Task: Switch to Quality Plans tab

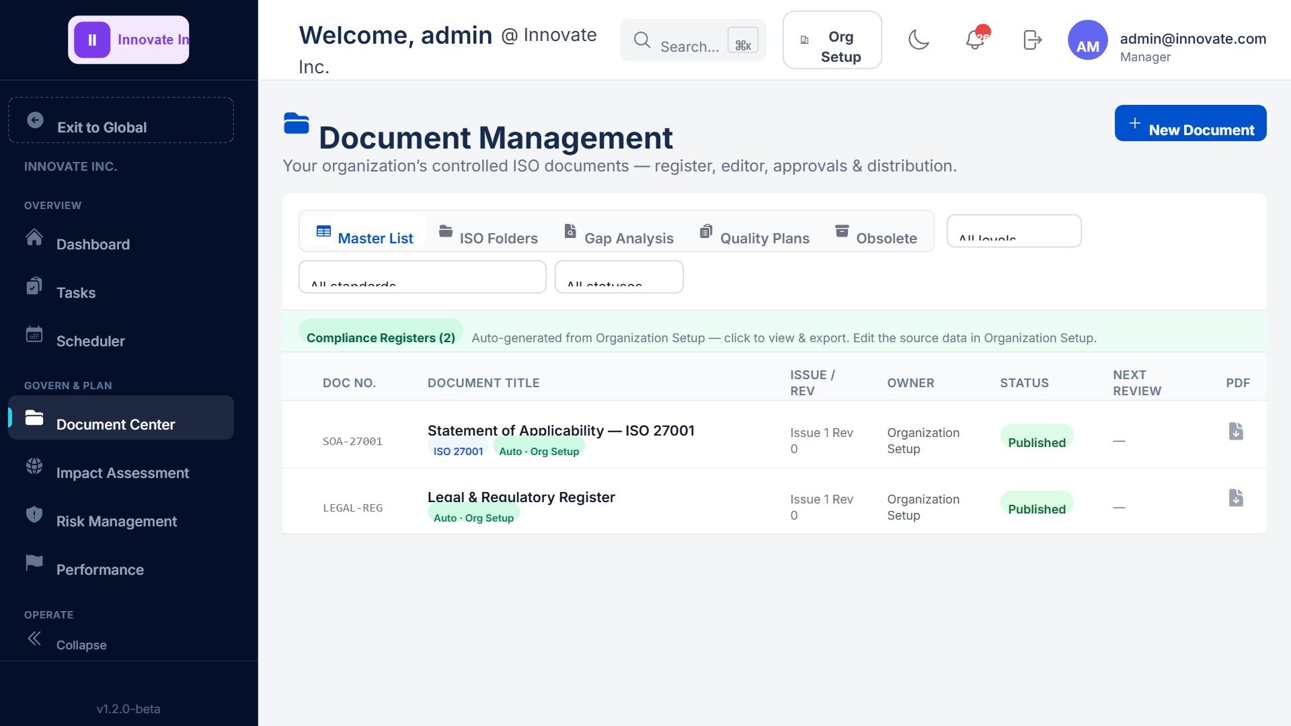Action: pyautogui.click(x=755, y=231)
